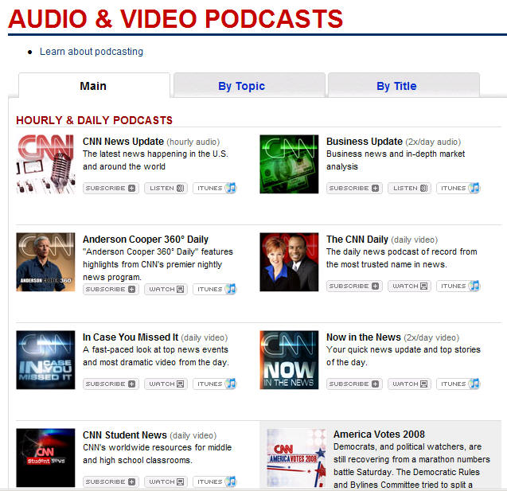Watch The CNN Daily video
The image size is (507, 491).
pyautogui.click(x=409, y=286)
